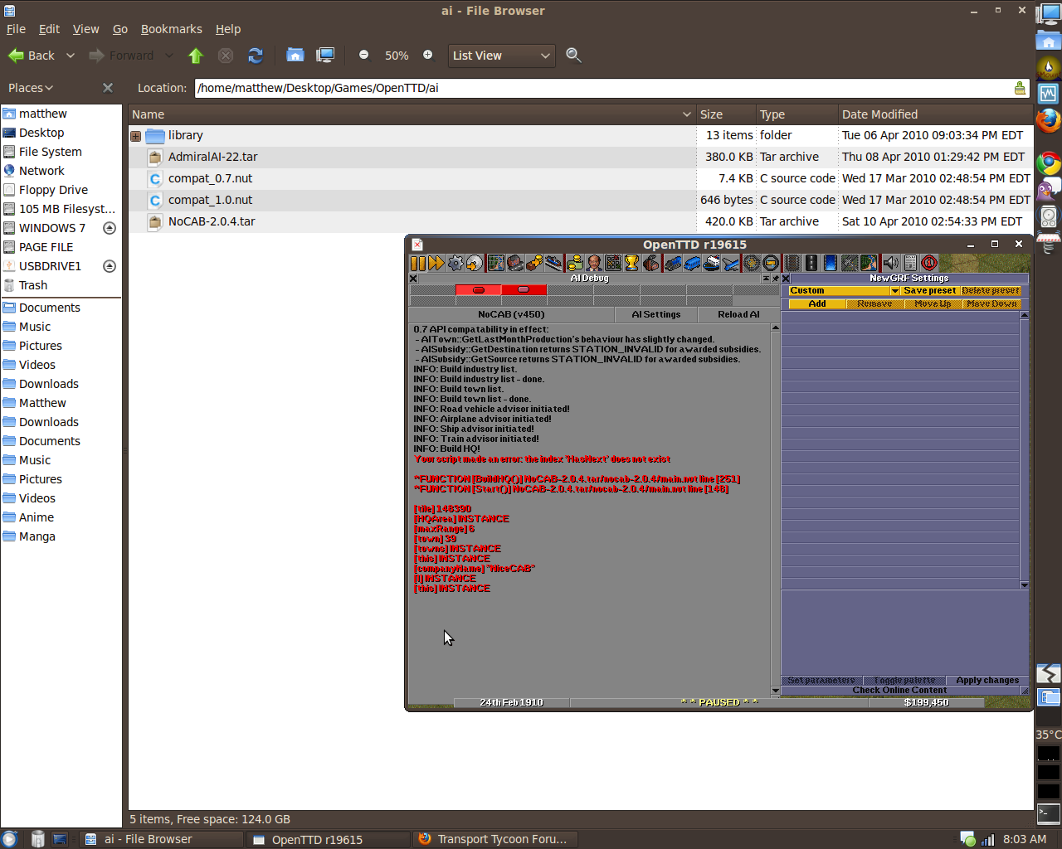Expand the library folder tree row
This screenshot has width=1062, height=849.
coord(136,136)
